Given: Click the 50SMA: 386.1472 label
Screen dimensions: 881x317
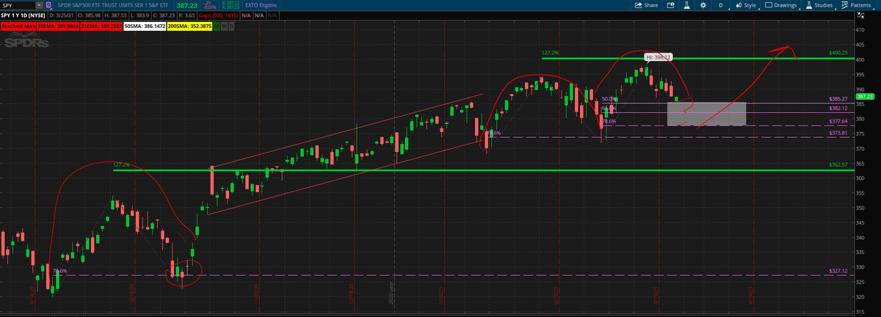Looking at the screenshot, I should 145,26.
